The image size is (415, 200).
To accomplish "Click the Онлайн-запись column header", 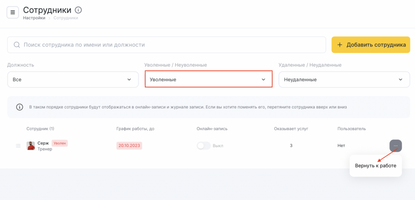I will [212, 129].
